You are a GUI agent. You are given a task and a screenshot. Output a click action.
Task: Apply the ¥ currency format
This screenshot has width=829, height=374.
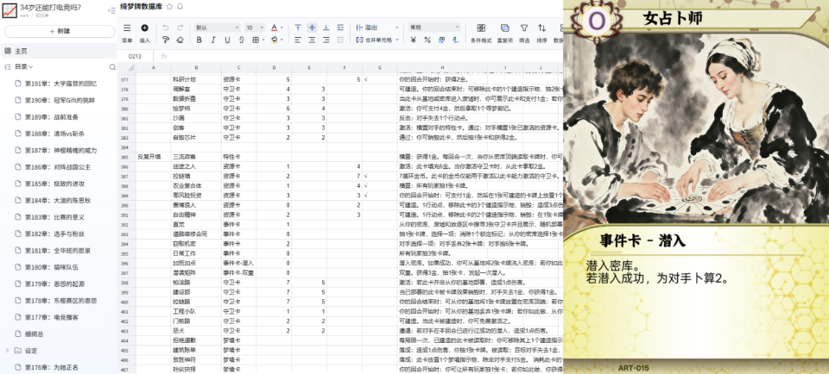[413, 40]
